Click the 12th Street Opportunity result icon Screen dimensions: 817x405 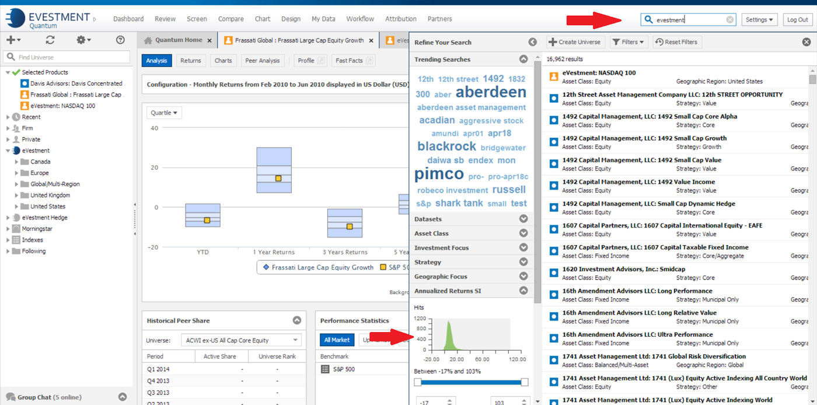point(554,99)
